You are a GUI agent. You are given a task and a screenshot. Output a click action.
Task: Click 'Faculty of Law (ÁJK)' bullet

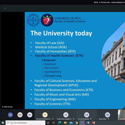[x=50, y=43]
